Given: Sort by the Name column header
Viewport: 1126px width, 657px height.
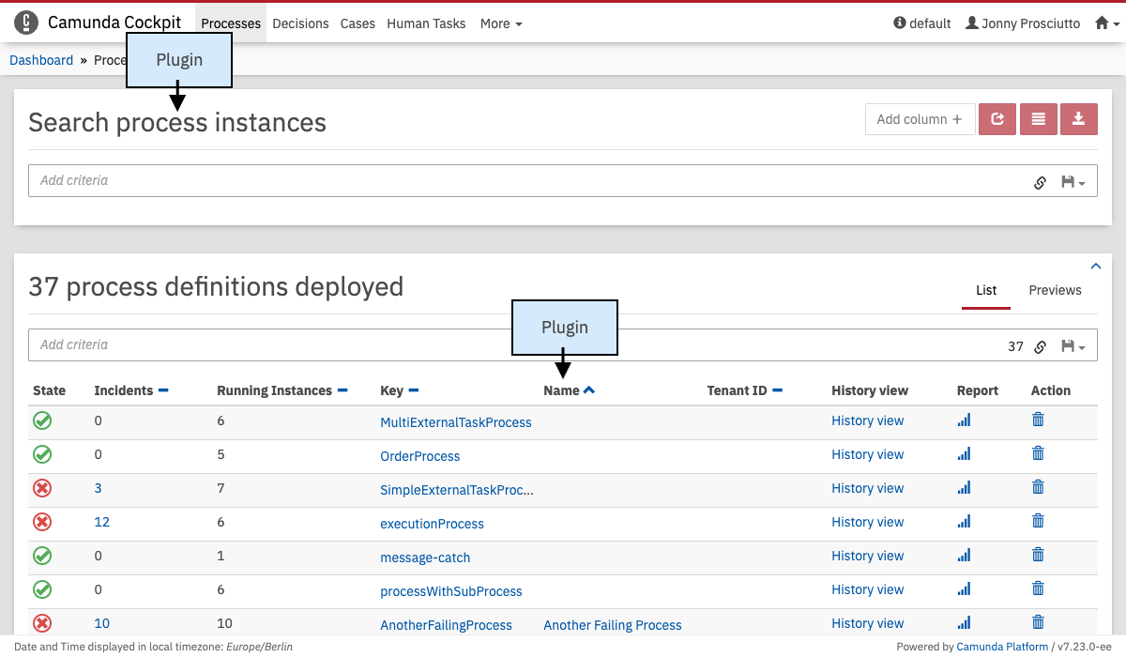Looking at the screenshot, I should [561, 390].
